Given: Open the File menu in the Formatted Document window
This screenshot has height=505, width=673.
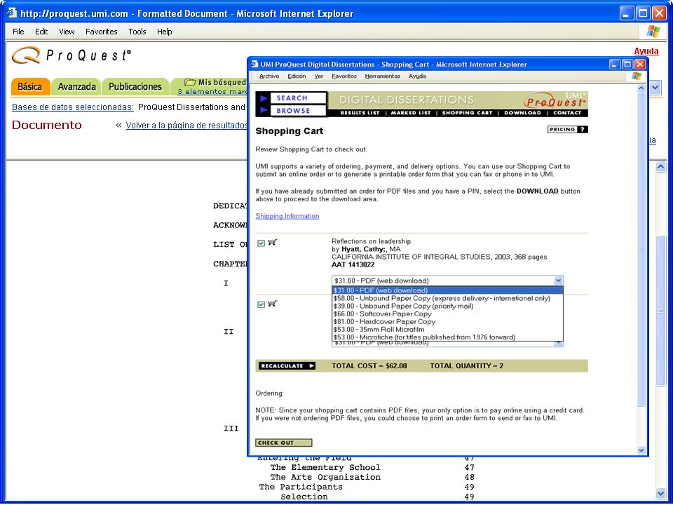Looking at the screenshot, I should 18,32.
